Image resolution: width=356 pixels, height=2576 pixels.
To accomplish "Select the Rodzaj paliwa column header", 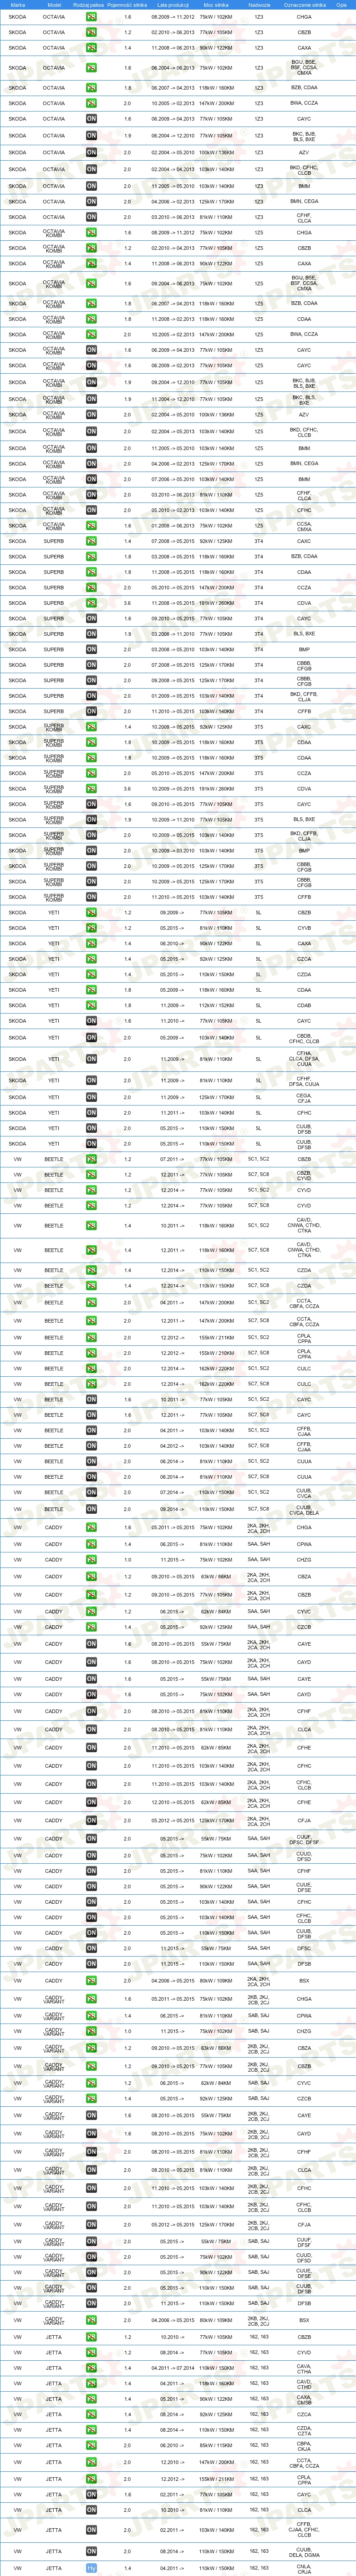I will point(90,5).
